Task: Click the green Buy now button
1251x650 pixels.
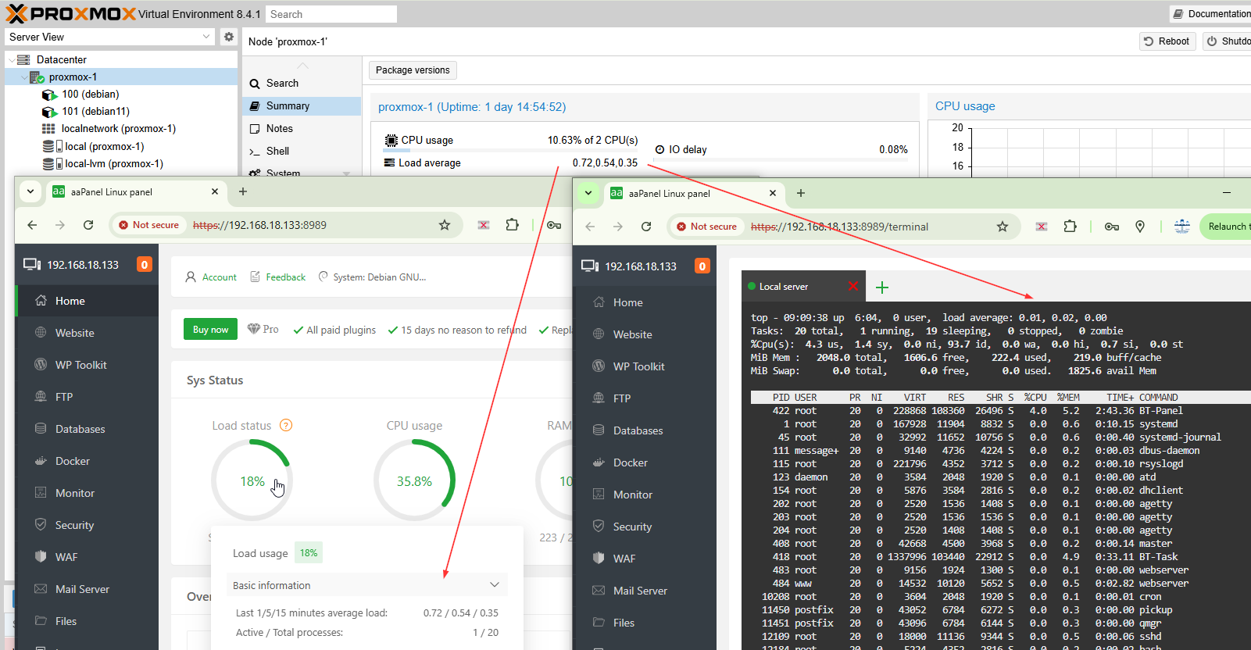Action: pyautogui.click(x=211, y=330)
